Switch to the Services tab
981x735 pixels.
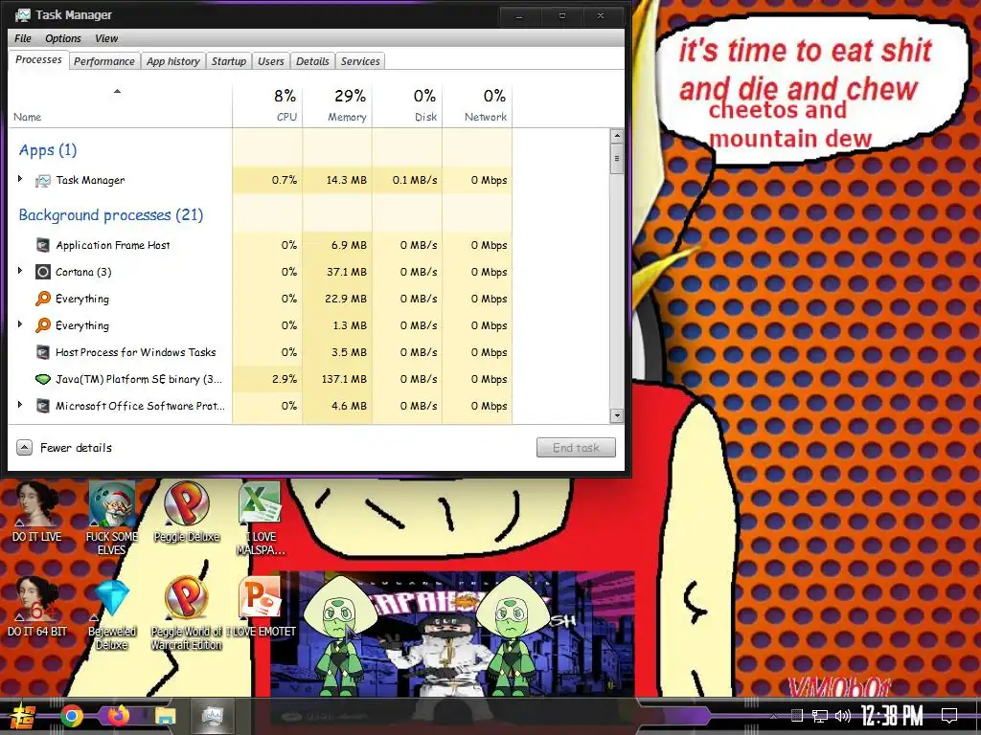[360, 61]
